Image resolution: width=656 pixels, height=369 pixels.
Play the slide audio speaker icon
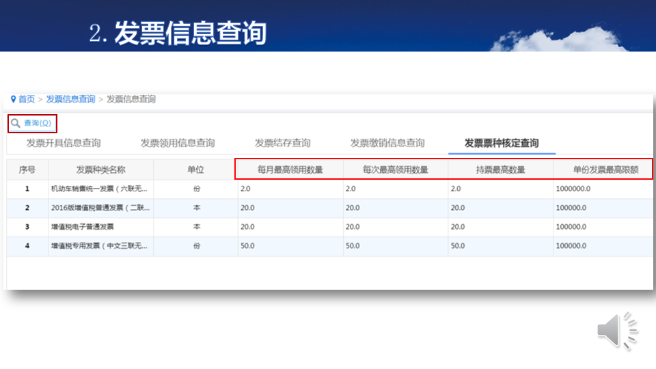[617, 331]
